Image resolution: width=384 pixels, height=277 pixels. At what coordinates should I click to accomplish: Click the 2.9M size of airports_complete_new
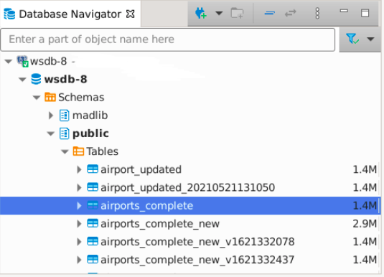pyautogui.click(x=365, y=224)
